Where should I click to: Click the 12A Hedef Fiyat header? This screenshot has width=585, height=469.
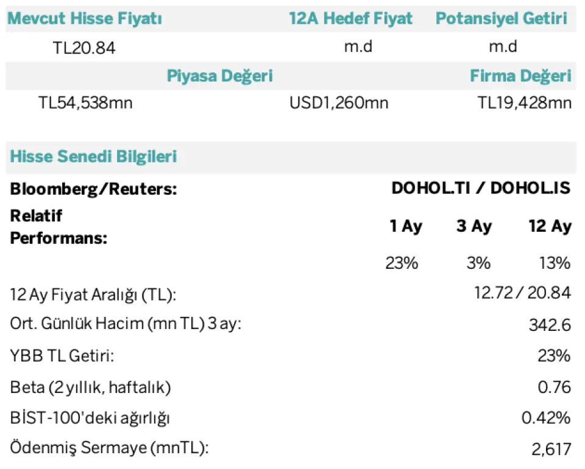[x=350, y=19]
